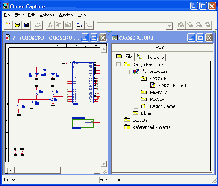218x186 pixels.
Task: Click the schematic horizontal scroll right arrow
Action: pyautogui.click(x=97, y=170)
